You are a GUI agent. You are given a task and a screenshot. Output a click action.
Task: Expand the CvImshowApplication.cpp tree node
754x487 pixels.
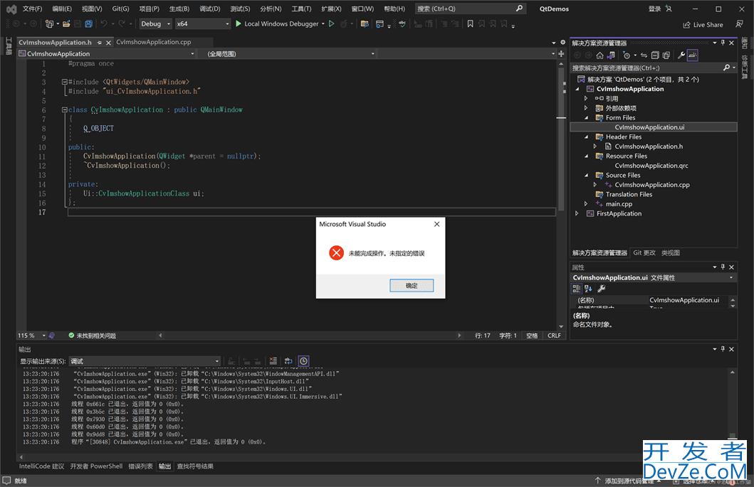[x=595, y=185]
